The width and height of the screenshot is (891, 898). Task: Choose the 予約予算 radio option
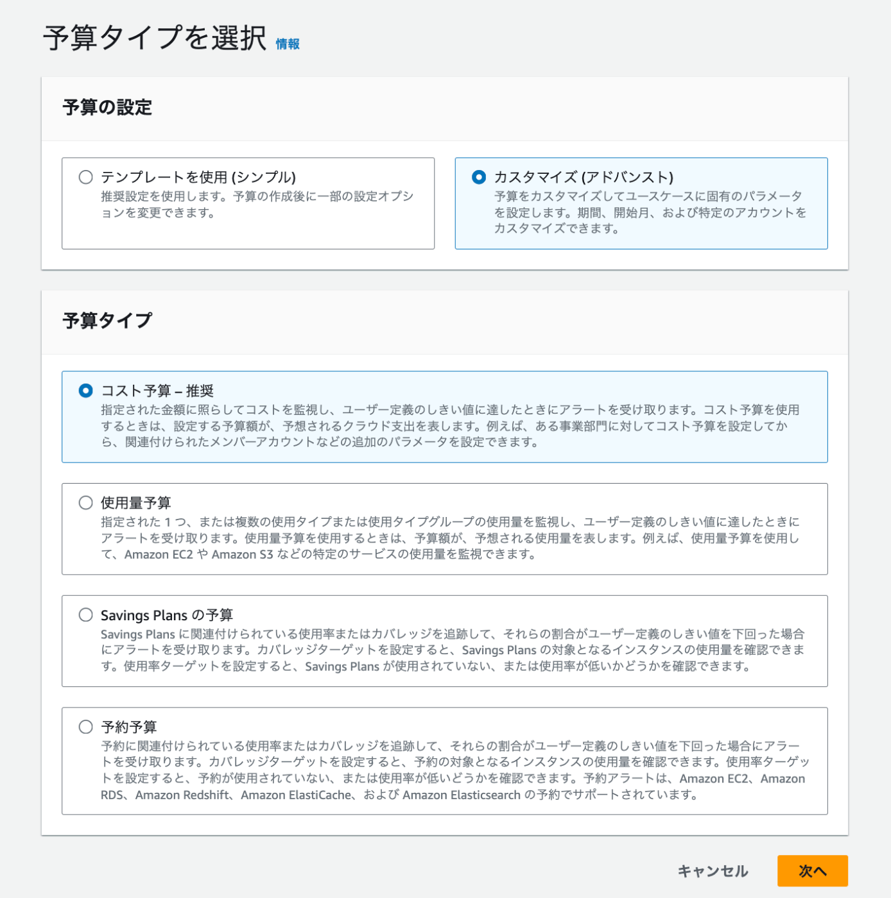[85, 727]
